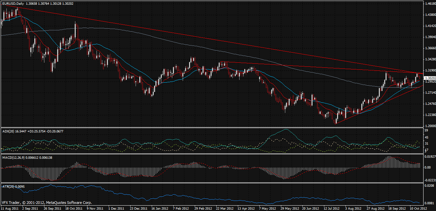Click the MACD(12,26,9) indicator label
The width and height of the screenshot is (436, 211).
[x=13, y=157]
